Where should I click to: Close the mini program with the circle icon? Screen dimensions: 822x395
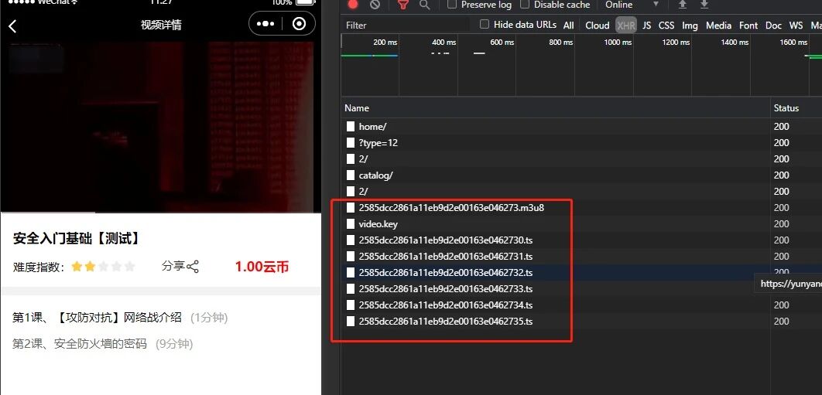coord(299,24)
